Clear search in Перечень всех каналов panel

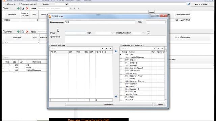154,49
